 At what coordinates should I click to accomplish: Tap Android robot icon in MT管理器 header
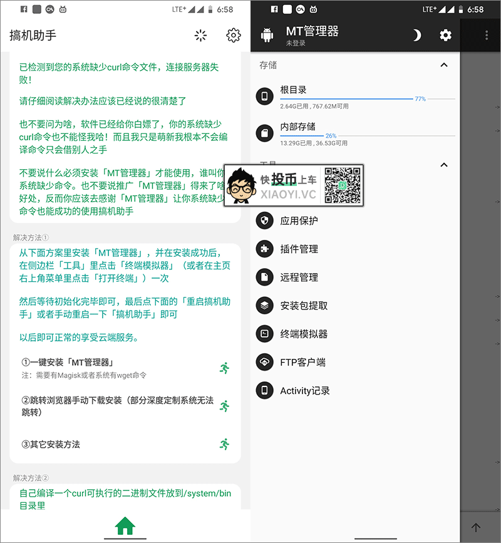[x=267, y=35]
